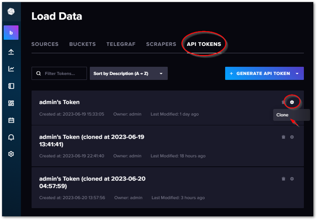Delete token cloned at 2023-06-20
This screenshot has height=220, width=317.
click(x=283, y=179)
